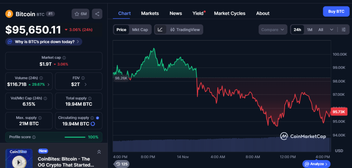Screen dimensions: 352x168
Task: Click the verified badge beside Circulating supply
Action: (x=98, y=118)
